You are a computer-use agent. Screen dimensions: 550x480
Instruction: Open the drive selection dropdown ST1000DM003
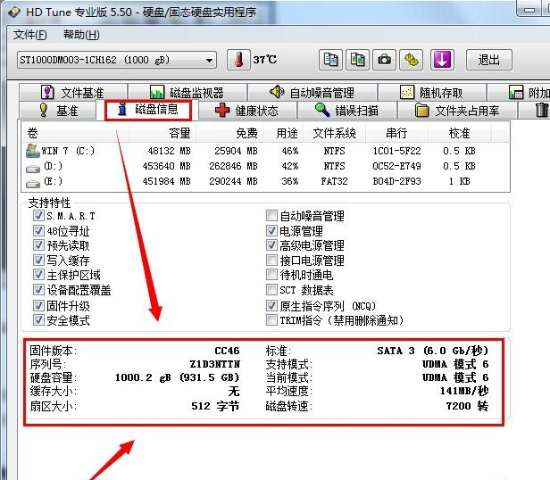[x=117, y=60]
